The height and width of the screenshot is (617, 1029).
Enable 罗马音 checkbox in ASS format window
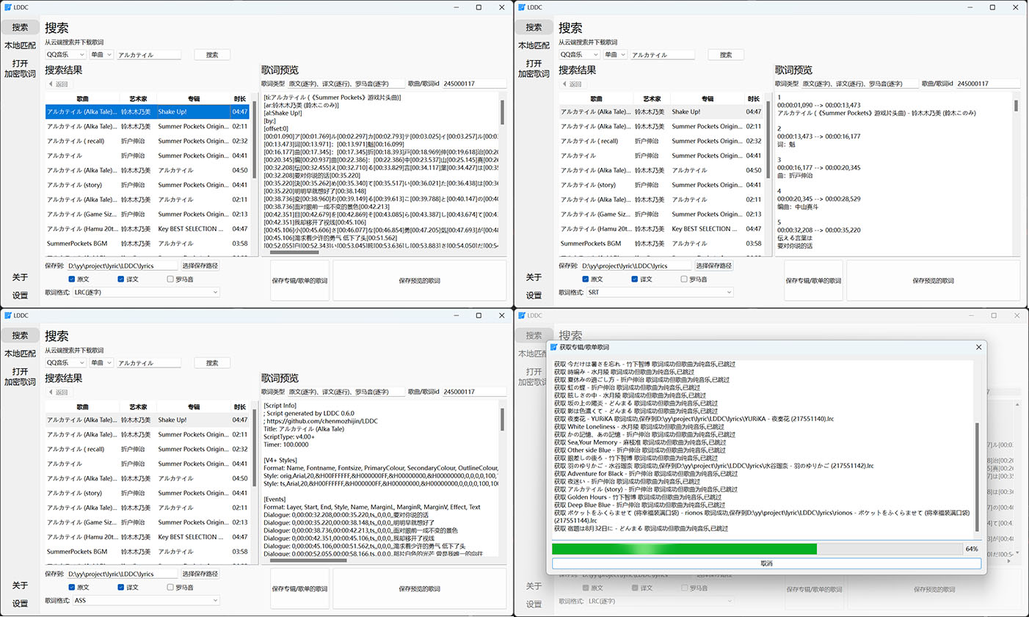[170, 587]
